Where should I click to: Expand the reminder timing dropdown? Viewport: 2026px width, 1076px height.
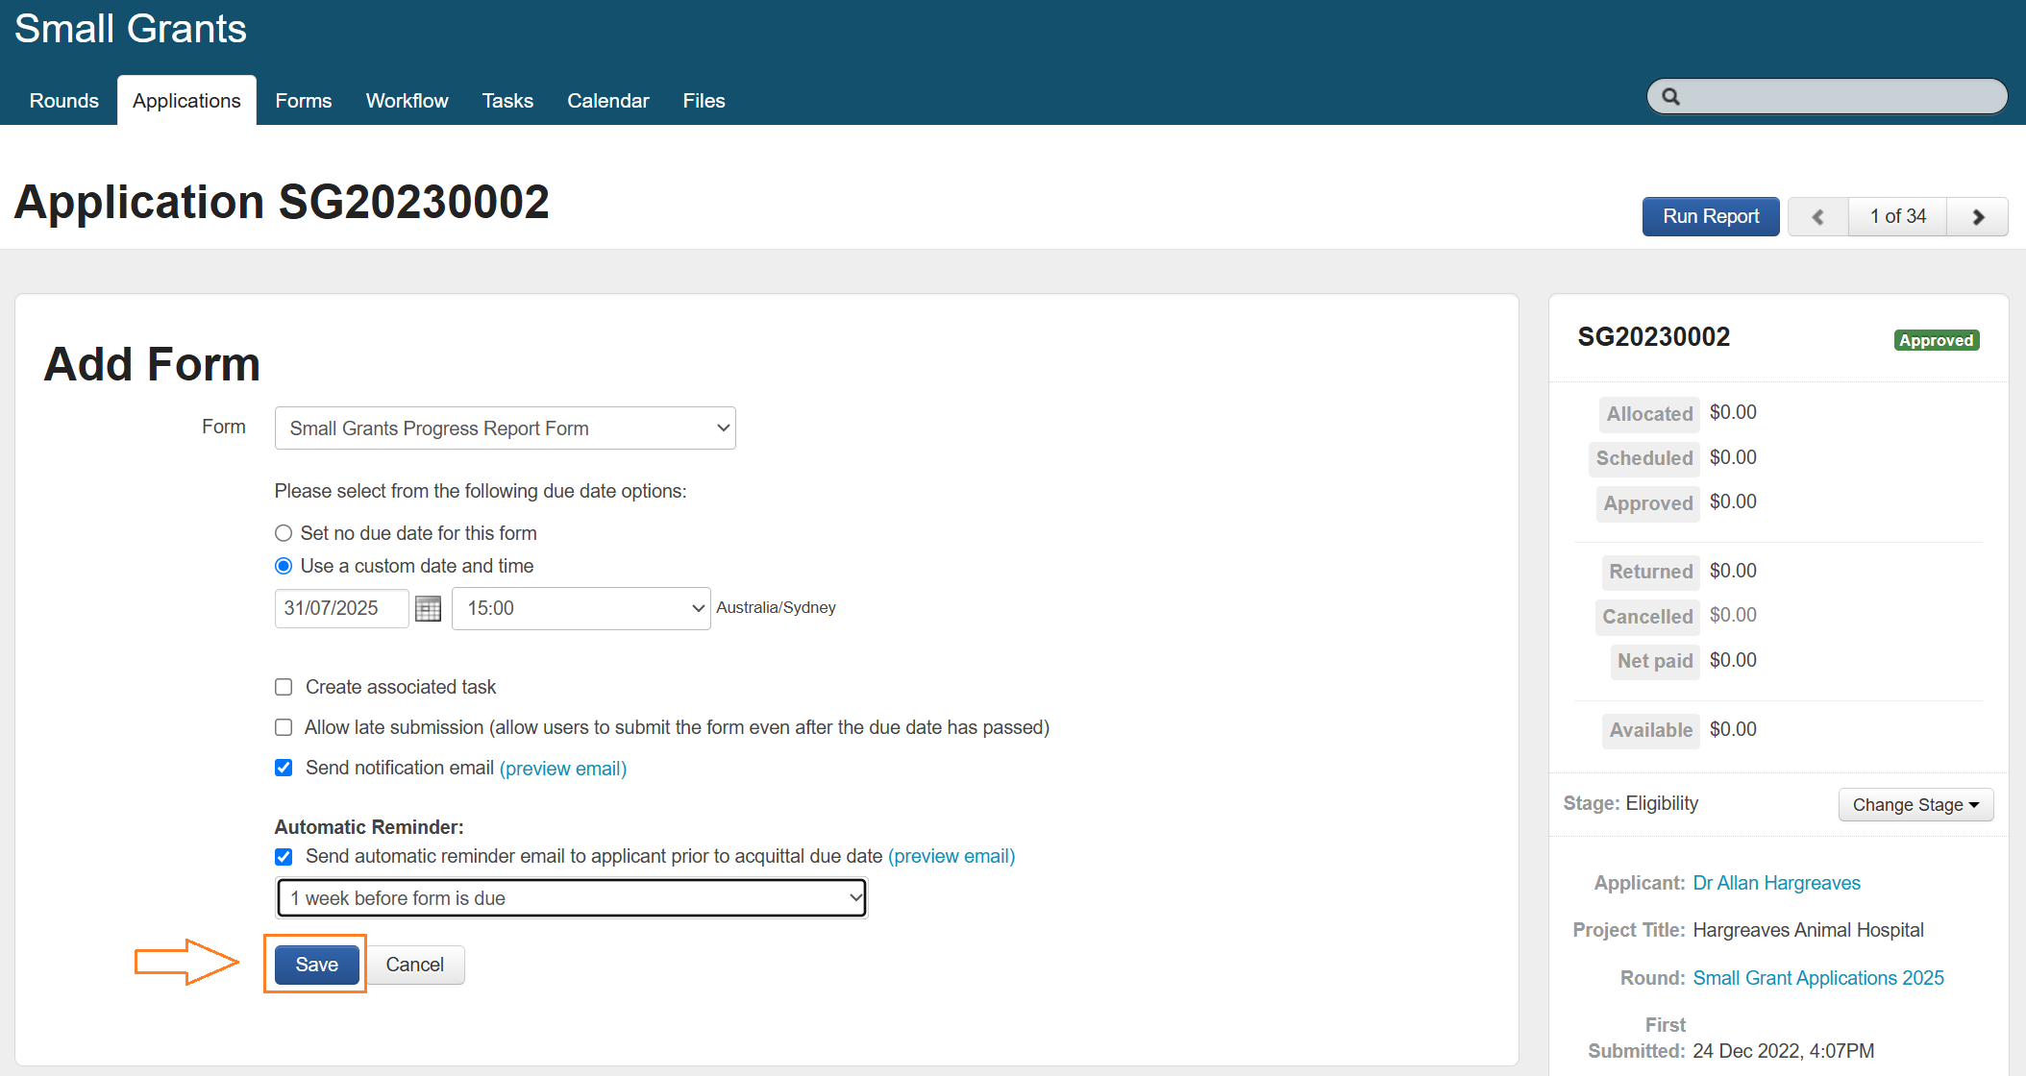572,898
